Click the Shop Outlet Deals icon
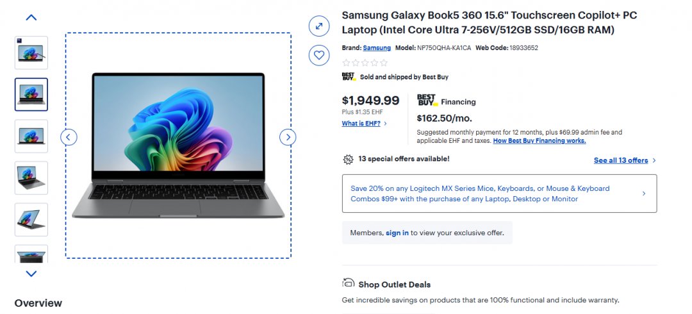The width and height of the screenshot is (692, 314). pos(349,284)
